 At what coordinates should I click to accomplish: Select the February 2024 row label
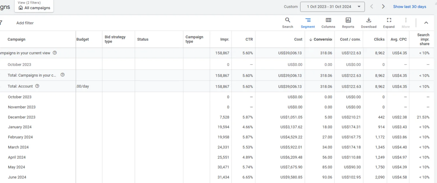[20, 137]
